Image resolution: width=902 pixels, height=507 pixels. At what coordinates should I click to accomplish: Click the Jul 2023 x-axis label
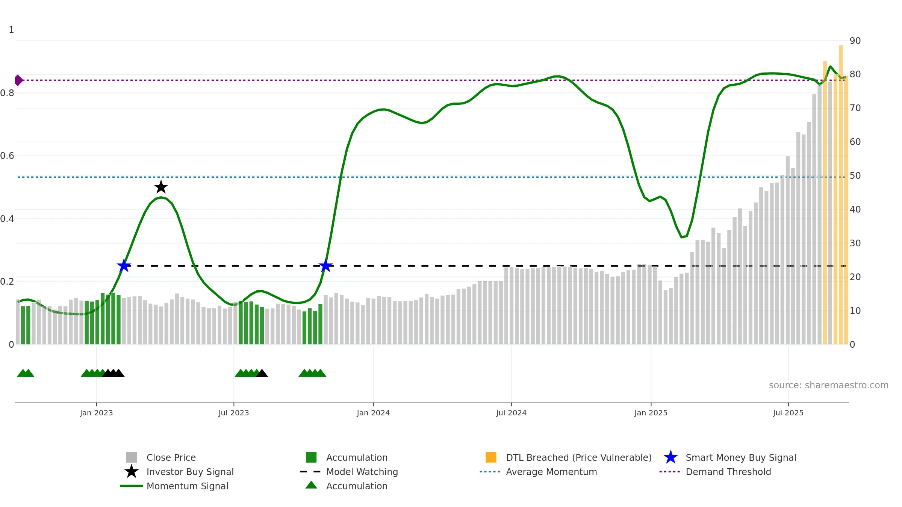click(x=234, y=413)
